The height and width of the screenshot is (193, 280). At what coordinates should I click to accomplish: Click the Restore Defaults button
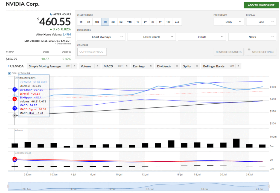(x=229, y=52)
